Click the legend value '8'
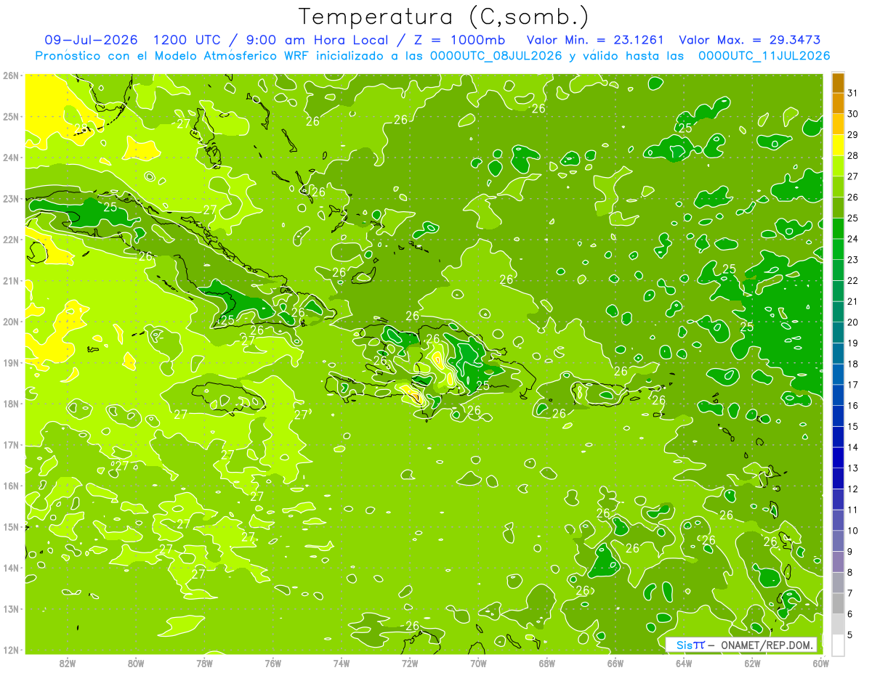Image resolution: width=872 pixels, height=673 pixels. tap(850, 572)
